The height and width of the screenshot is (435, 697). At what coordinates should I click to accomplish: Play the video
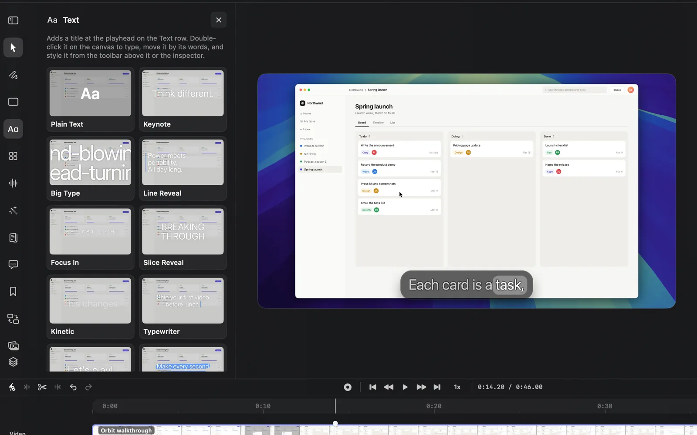click(x=405, y=387)
